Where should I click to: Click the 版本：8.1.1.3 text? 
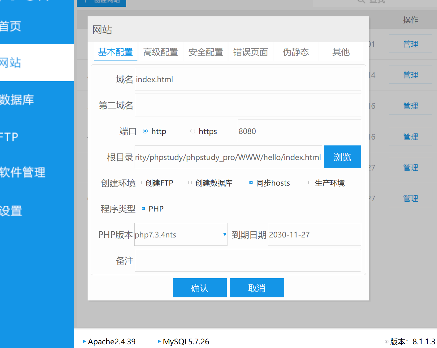[413, 342]
